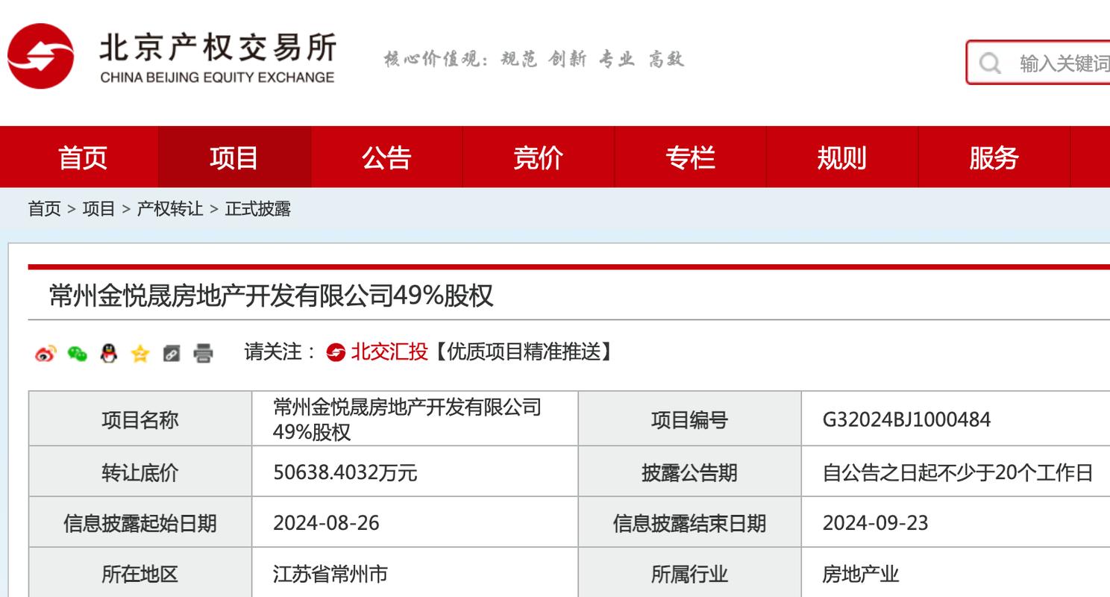The height and width of the screenshot is (597, 1110).
Task: Click the industry value 房地产业
Action: tap(860, 574)
